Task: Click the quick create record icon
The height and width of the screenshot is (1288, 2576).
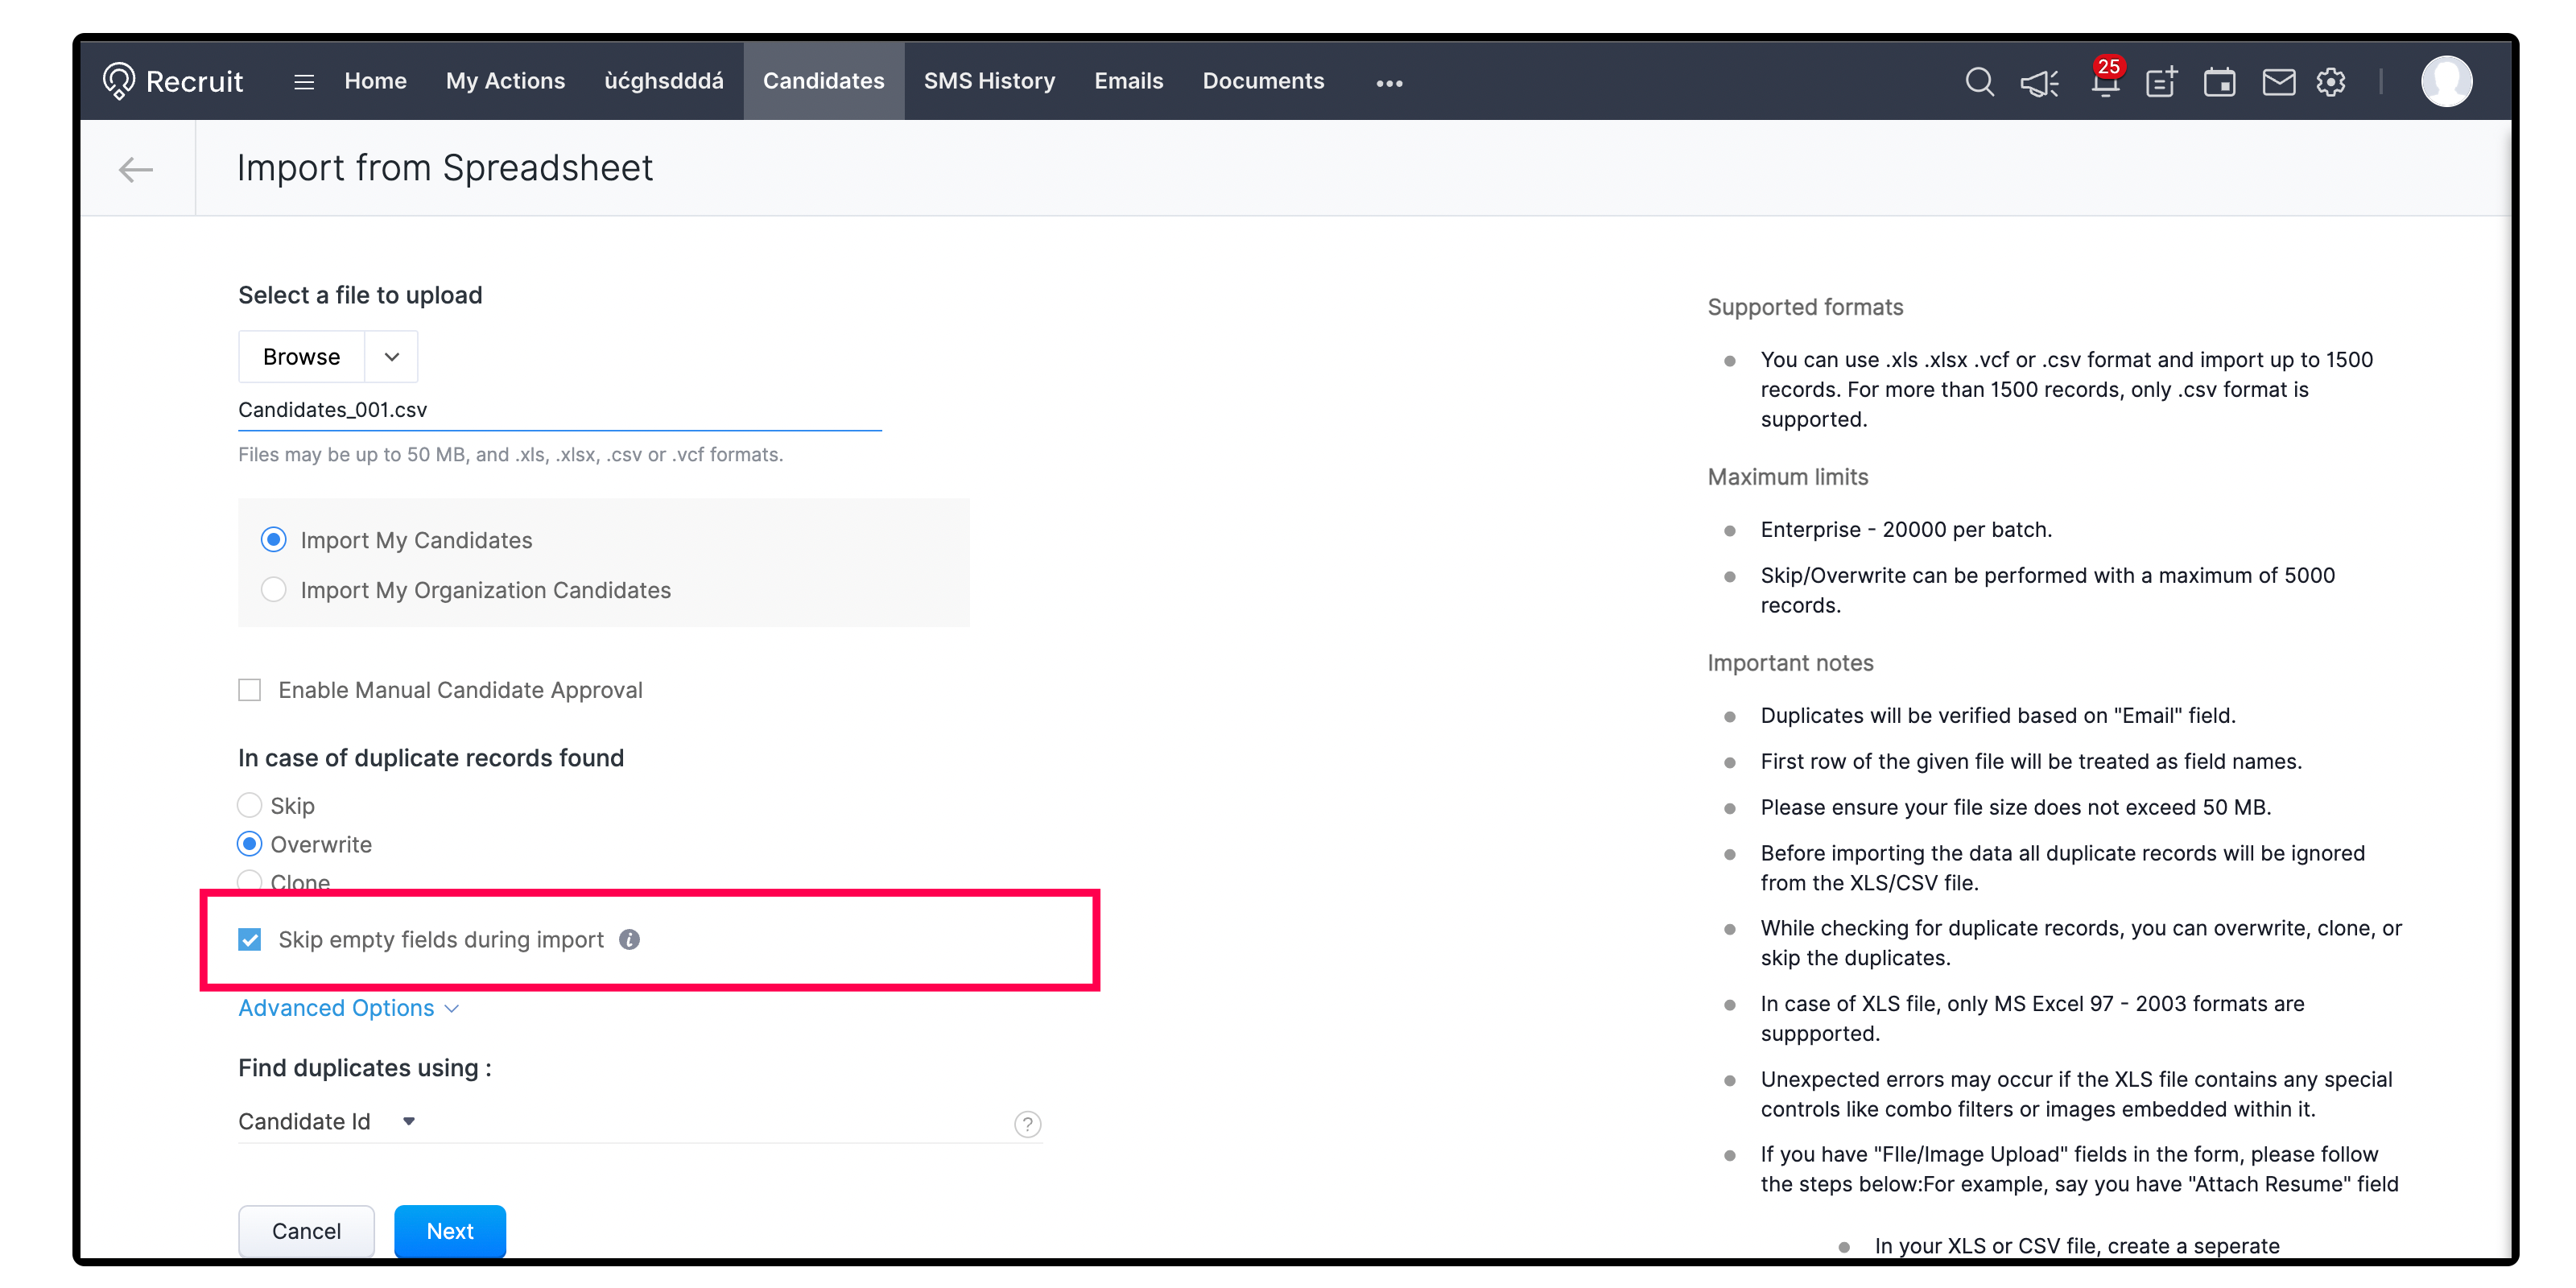Action: pos(2161,82)
